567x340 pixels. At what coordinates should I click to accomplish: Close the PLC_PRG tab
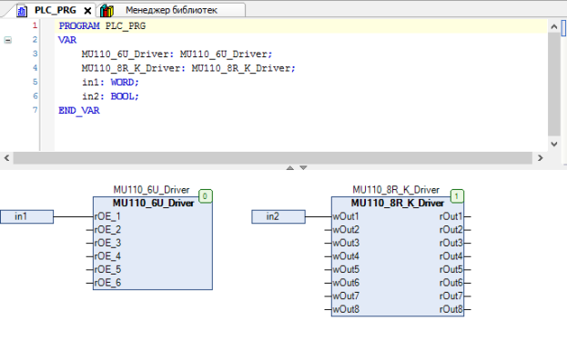[x=87, y=11]
